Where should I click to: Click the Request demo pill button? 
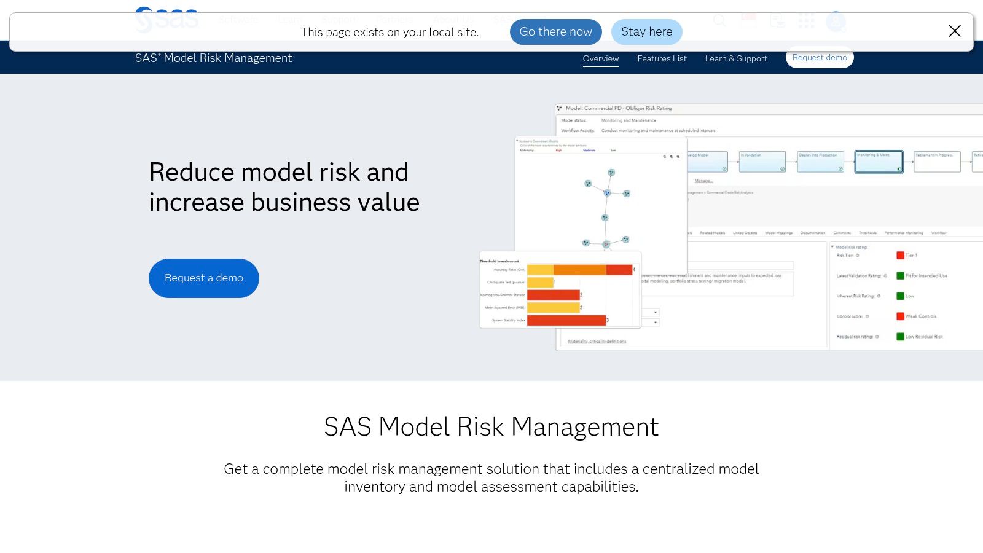pos(820,58)
